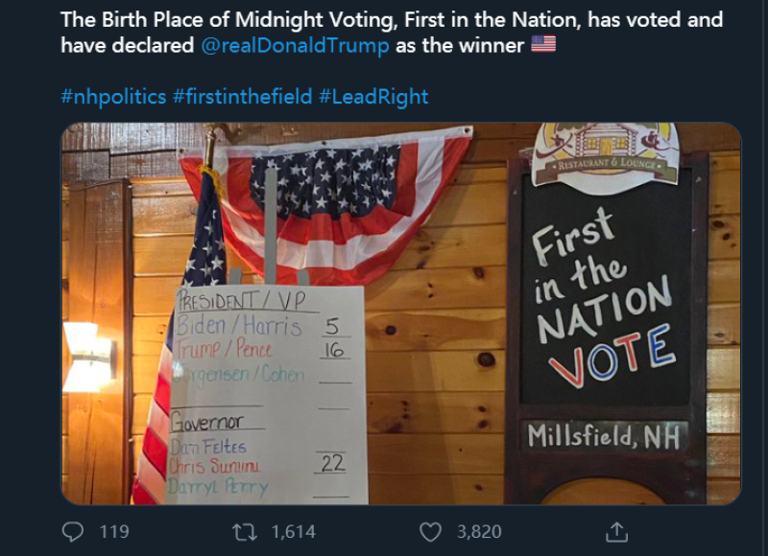Open the #firstinthefield hashtag
Image resolution: width=768 pixels, height=556 pixels.
(243, 96)
